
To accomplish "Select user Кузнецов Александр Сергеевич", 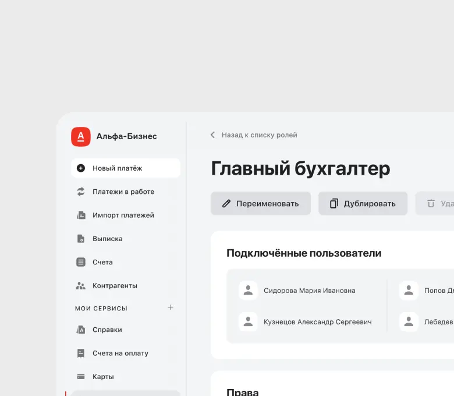I will tap(318, 322).
